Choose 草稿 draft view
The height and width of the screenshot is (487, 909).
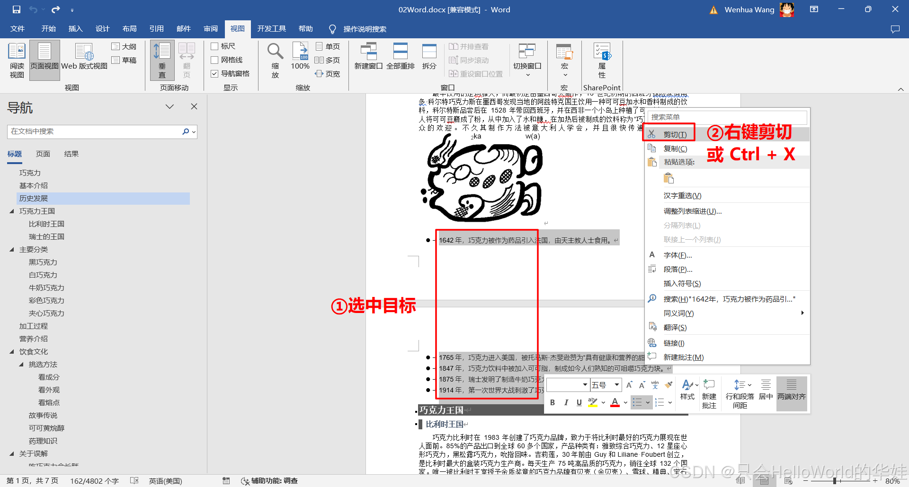(124, 60)
